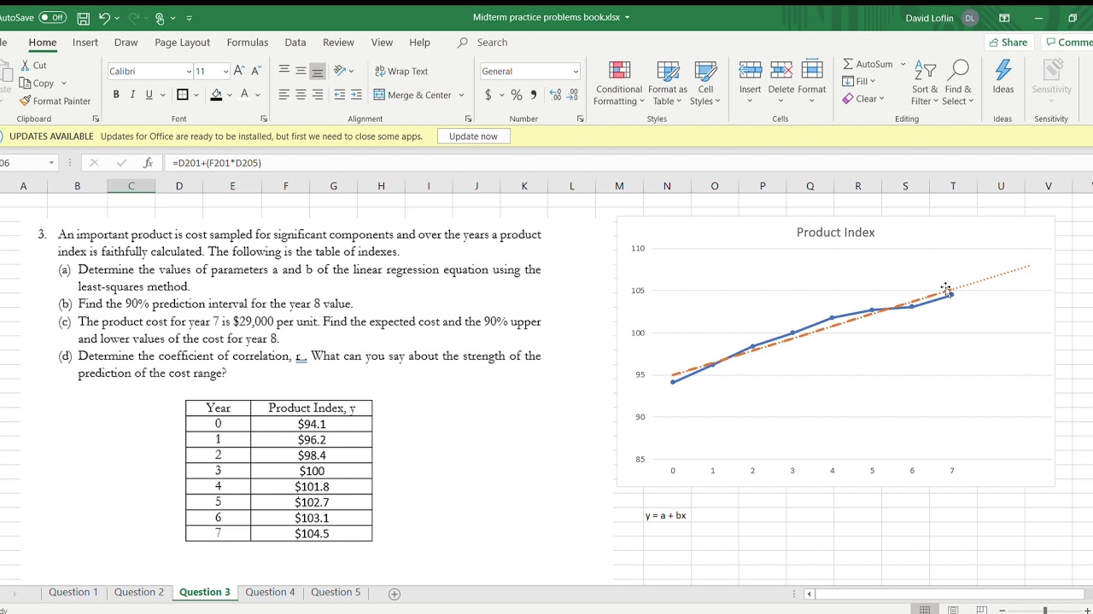Click the Search box in ribbon

(492, 42)
